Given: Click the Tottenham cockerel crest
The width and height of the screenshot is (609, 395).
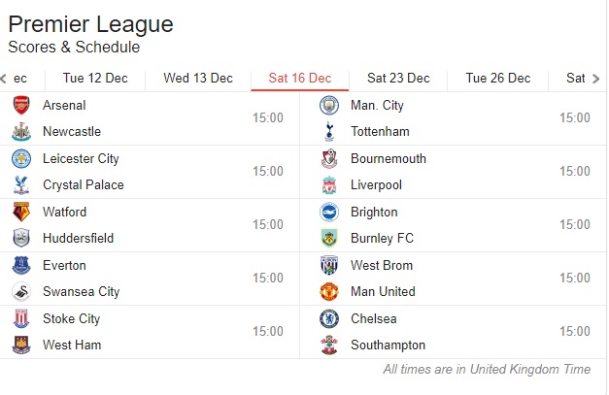Looking at the screenshot, I should pos(329,131).
